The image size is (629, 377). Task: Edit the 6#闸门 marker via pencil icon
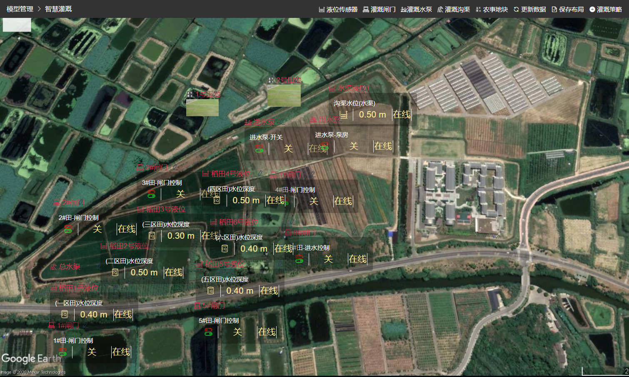(354, 232)
